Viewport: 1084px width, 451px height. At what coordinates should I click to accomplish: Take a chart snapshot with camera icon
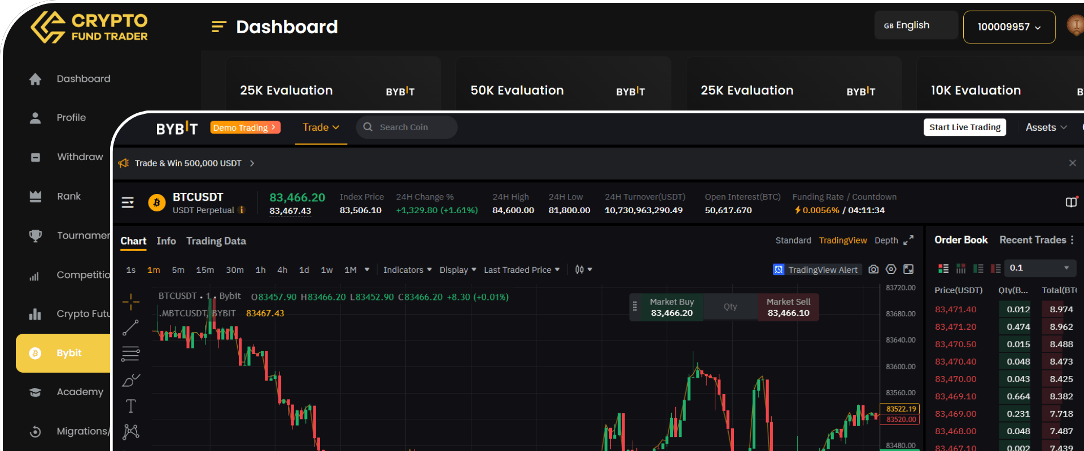873,269
